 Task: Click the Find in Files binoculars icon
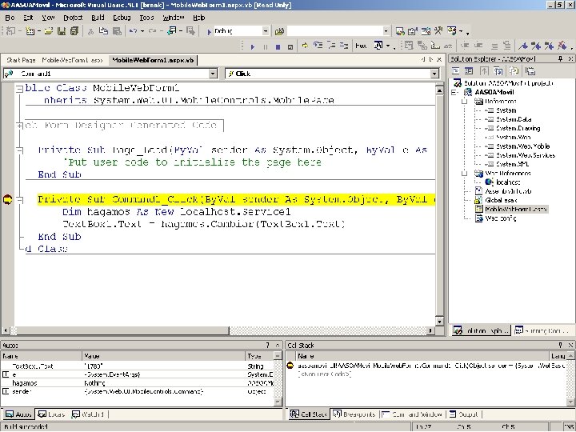coord(279,31)
